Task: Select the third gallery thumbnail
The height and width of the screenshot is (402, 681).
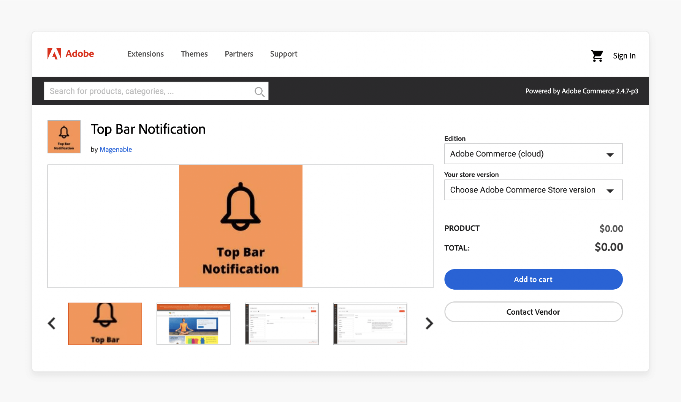Action: point(282,324)
